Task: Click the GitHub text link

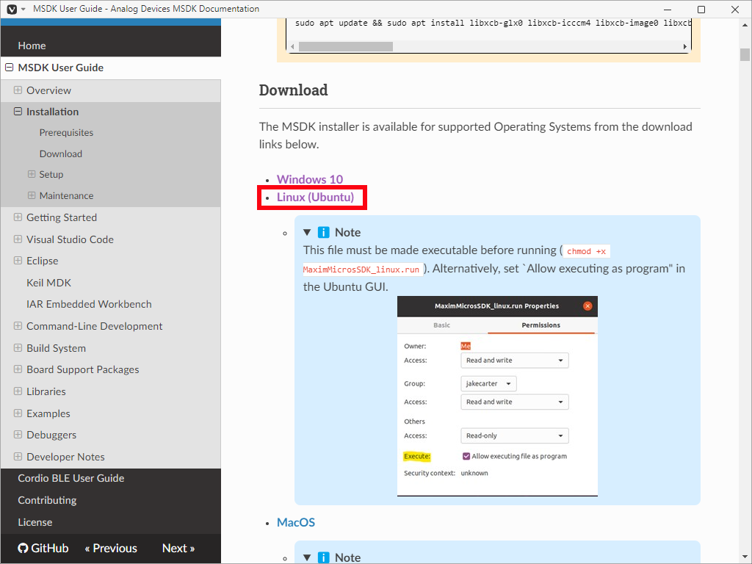Action: (50, 548)
